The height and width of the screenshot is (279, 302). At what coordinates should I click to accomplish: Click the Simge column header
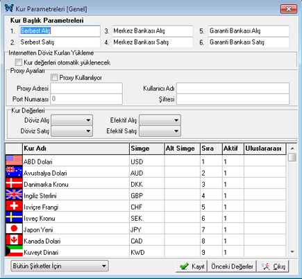point(146,149)
